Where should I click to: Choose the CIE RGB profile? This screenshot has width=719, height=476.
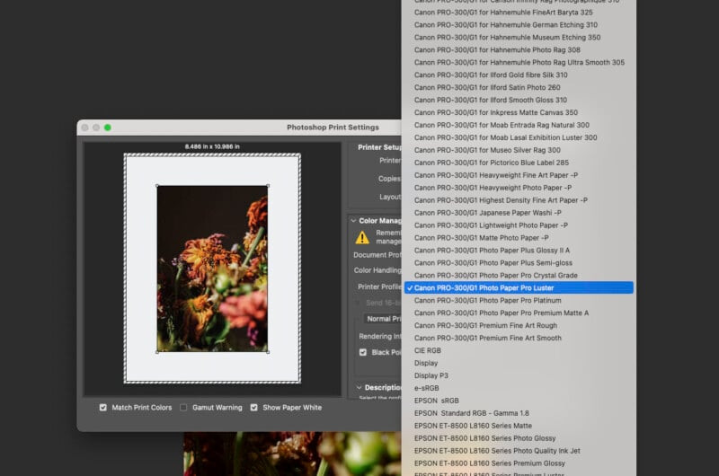click(519, 350)
